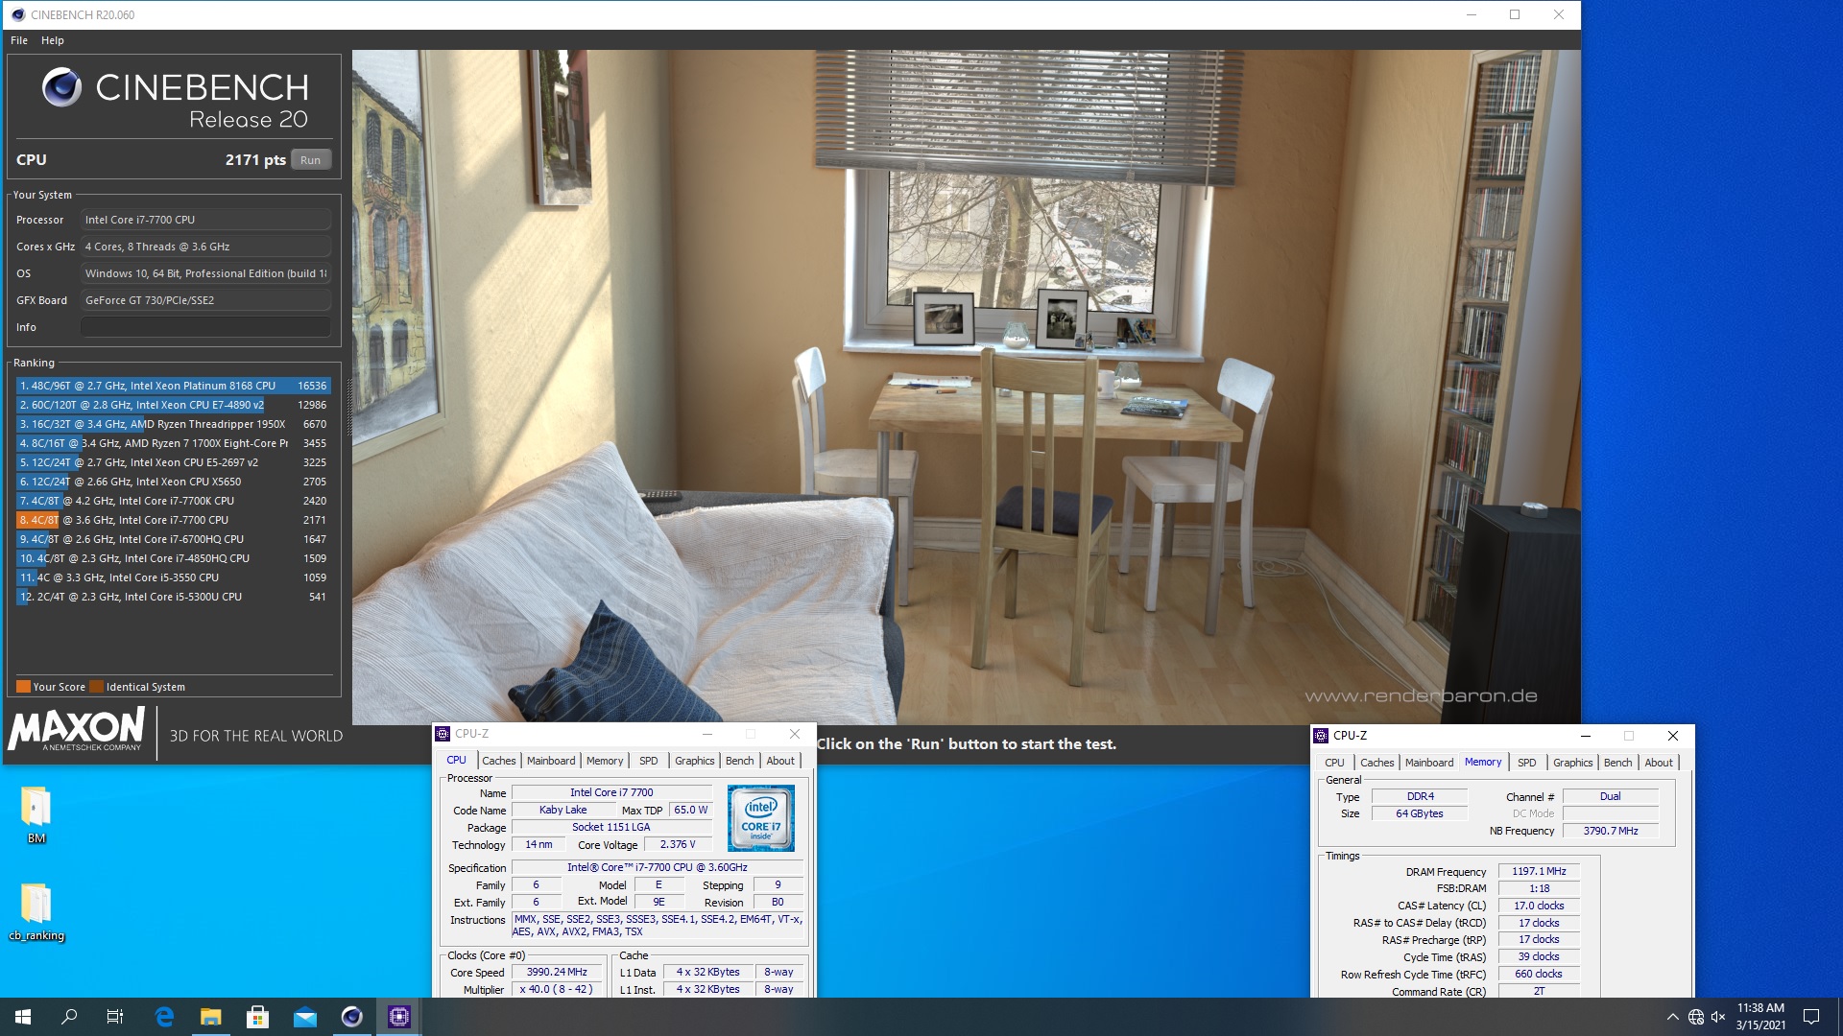1843x1036 pixels.
Task: Open the Windows Start menu
Action: 23,1017
